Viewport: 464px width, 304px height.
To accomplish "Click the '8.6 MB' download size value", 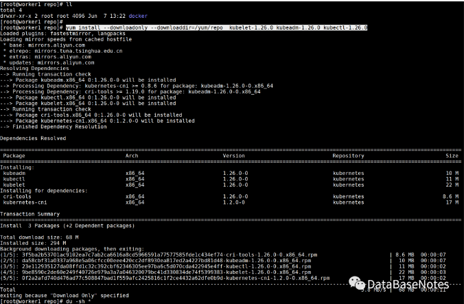I will click(x=404, y=255).
